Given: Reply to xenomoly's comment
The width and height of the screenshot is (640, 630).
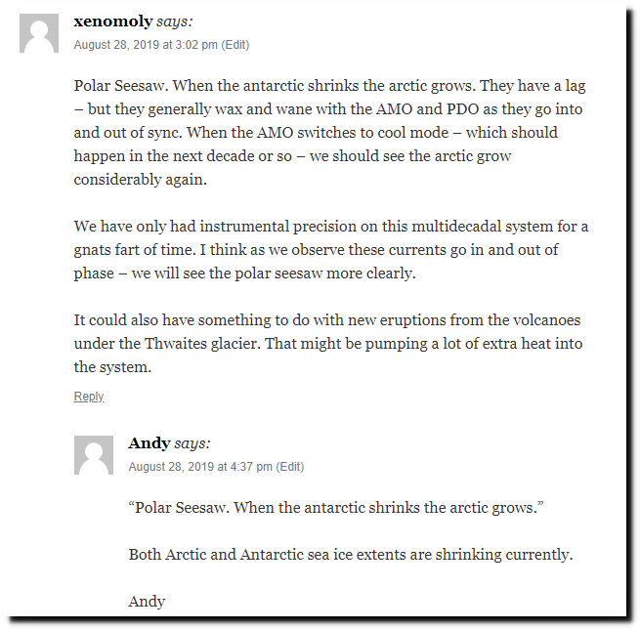Looking at the screenshot, I should pos(89,397).
